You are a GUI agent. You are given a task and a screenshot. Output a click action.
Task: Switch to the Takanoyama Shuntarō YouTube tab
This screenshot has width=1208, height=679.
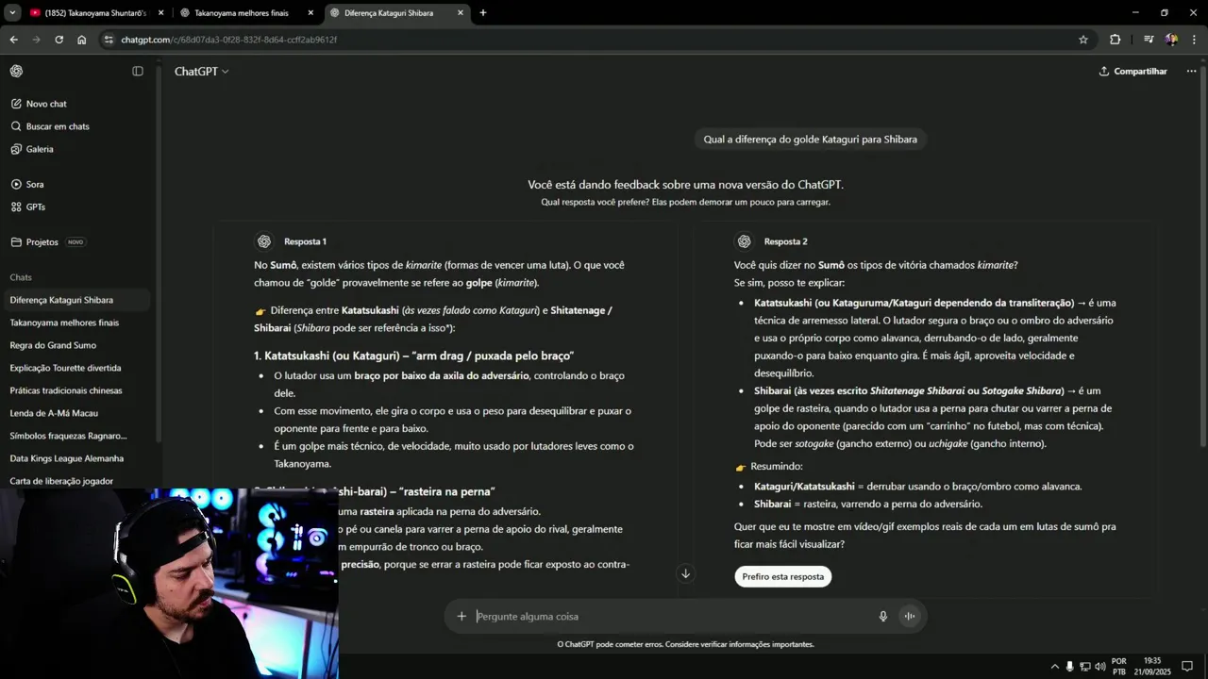(x=95, y=13)
